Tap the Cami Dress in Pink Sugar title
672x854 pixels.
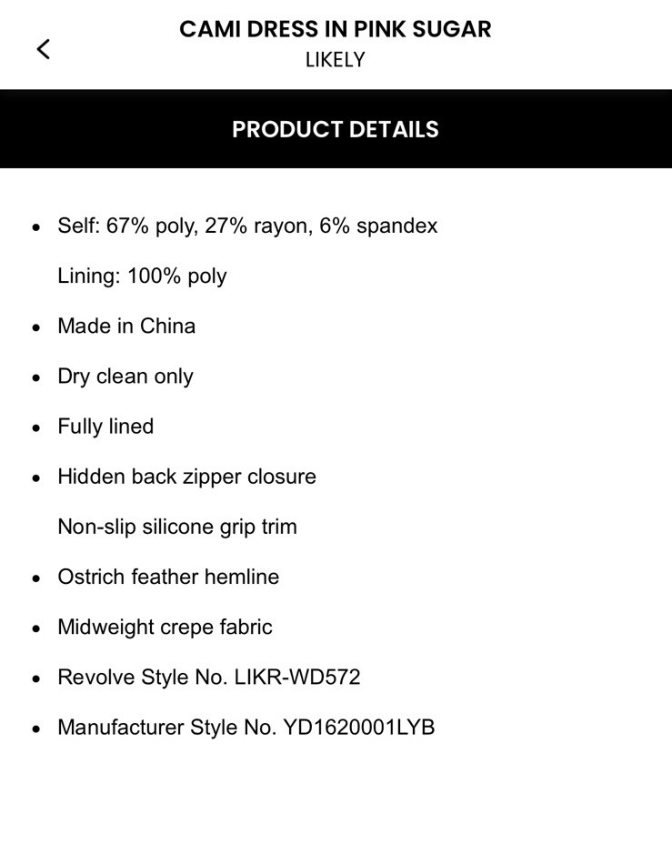click(x=335, y=29)
